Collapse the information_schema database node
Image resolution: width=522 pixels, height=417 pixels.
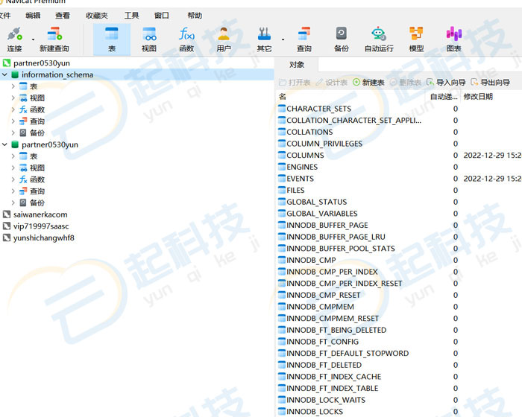[4, 74]
